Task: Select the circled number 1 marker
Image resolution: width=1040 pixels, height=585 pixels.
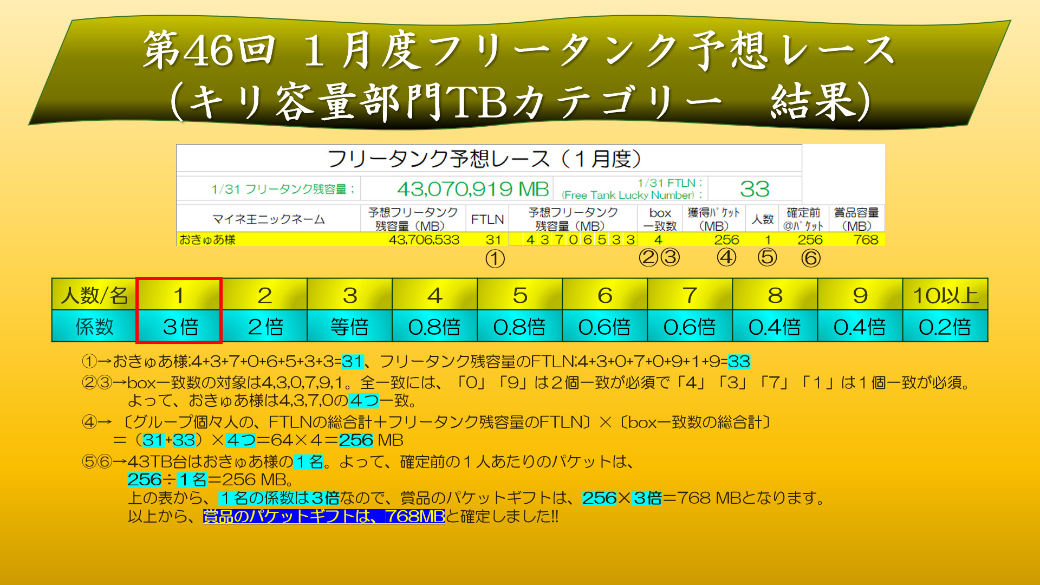Action: tap(495, 258)
